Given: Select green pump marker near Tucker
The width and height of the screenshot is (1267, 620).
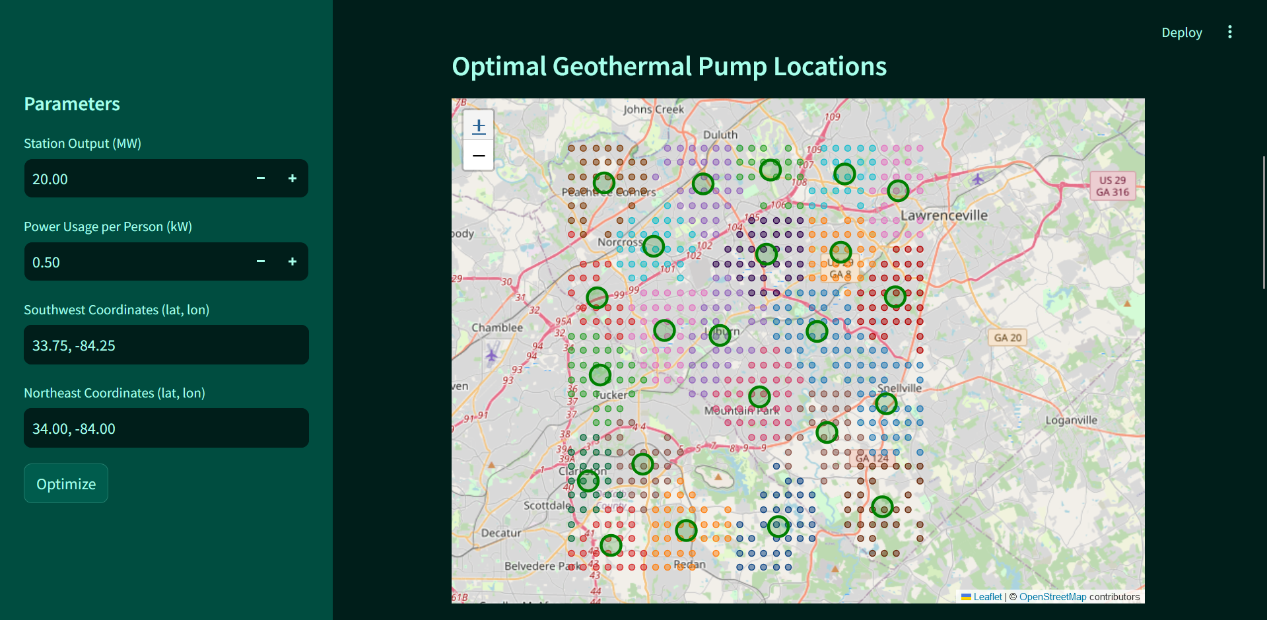Looking at the screenshot, I should click(x=600, y=375).
